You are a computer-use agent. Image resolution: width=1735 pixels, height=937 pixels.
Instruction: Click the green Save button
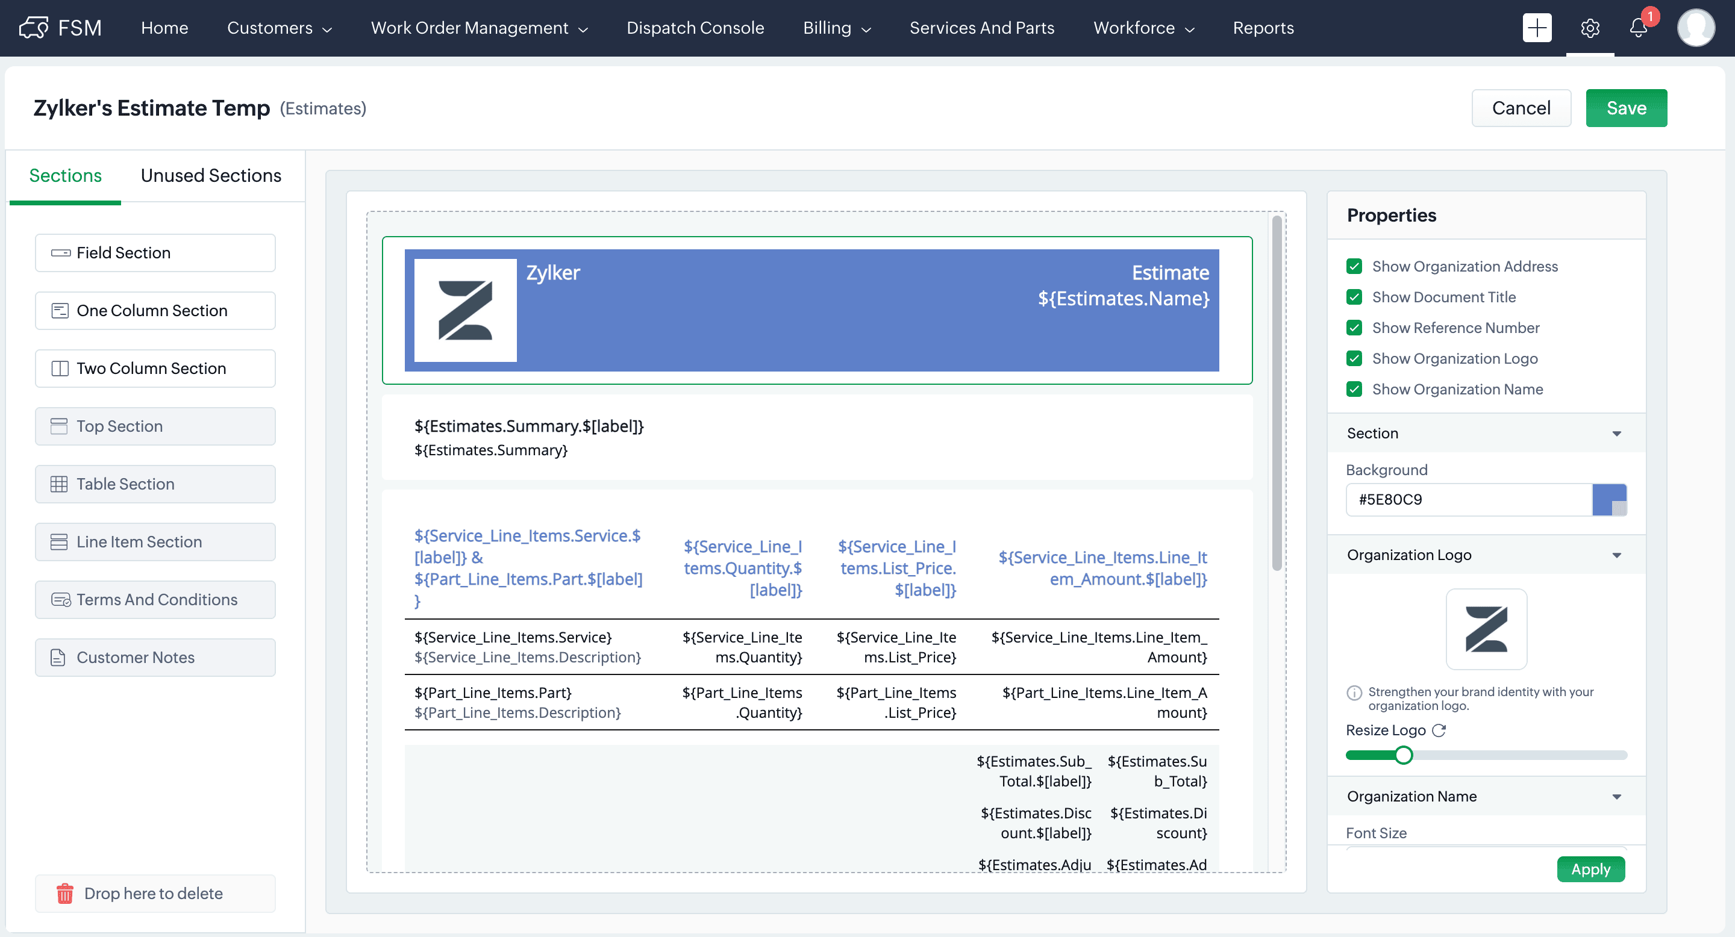tap(1626, 108)
